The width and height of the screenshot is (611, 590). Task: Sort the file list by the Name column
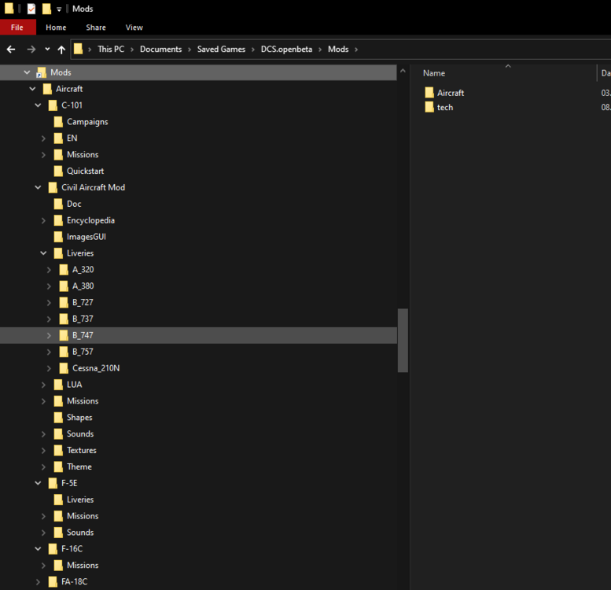(x=434, y=73)
